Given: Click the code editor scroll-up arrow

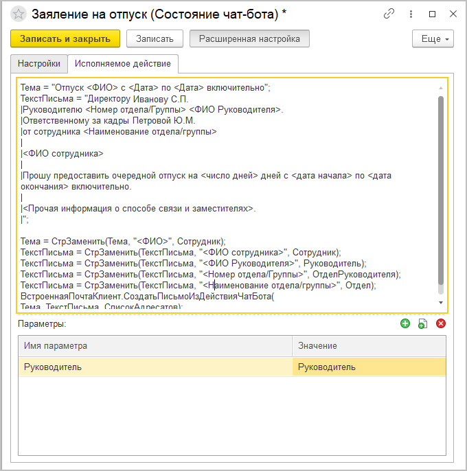Looking at the screenshot, I should point(441,88).
